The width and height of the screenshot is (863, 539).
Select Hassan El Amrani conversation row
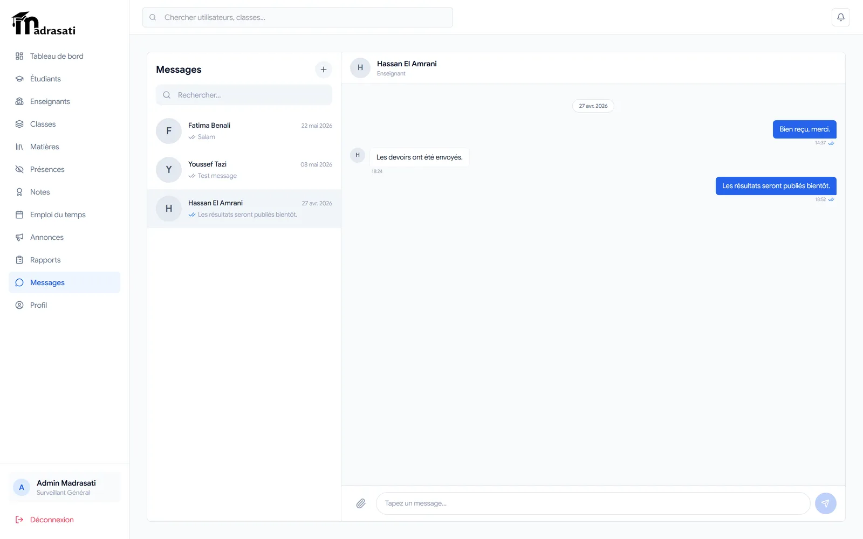click(x=244, y=209)
